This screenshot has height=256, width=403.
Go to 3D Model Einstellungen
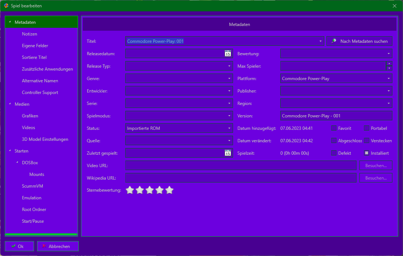[x=45, y=139]
